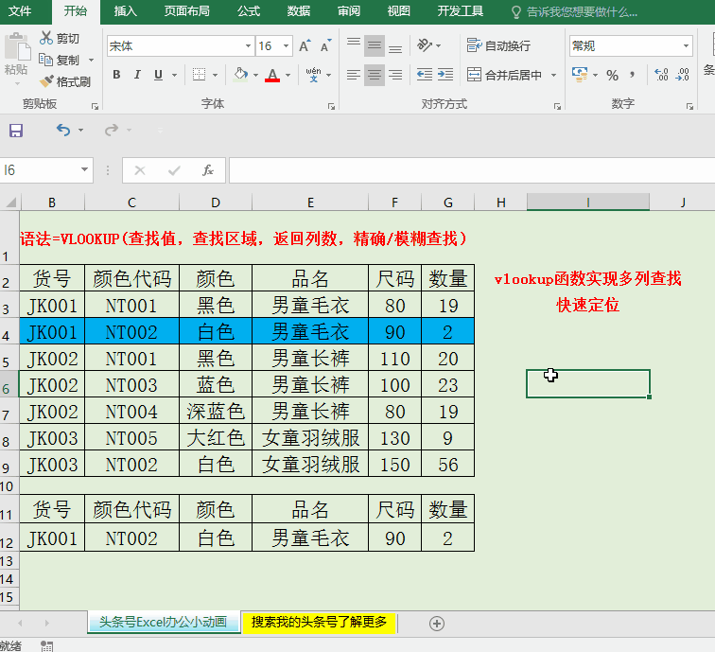This screenshot has height=652, width=715.
Task: Undo the last action arrow
Action: [63, 131]
